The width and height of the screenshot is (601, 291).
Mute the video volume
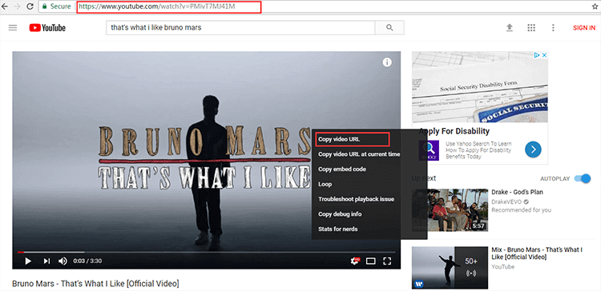coord(63,261)
